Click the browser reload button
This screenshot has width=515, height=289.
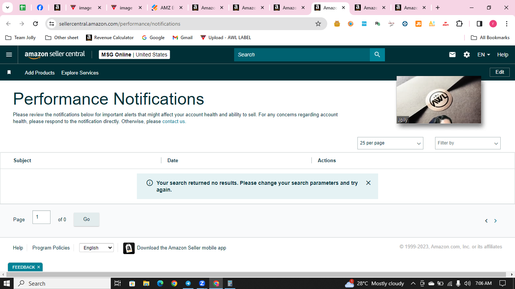35,24
